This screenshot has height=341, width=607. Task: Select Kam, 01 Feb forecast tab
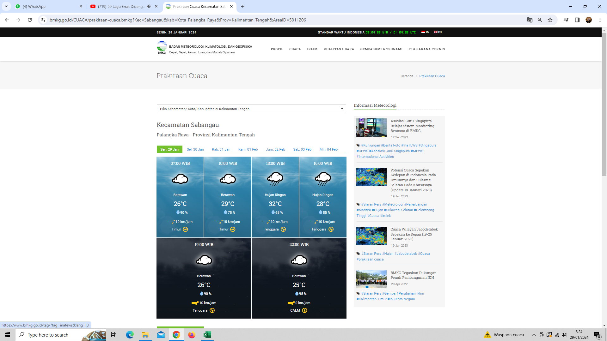click(x=248, y=149)
